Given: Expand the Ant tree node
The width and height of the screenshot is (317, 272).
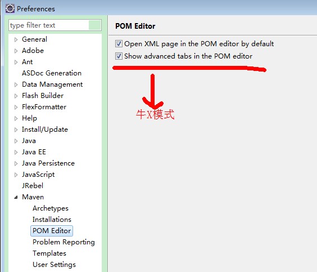Looking at the screenshot, I should (x=16, y=62).
